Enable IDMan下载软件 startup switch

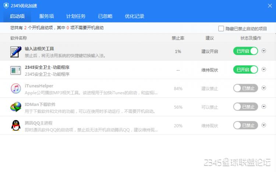pos(245,107)
